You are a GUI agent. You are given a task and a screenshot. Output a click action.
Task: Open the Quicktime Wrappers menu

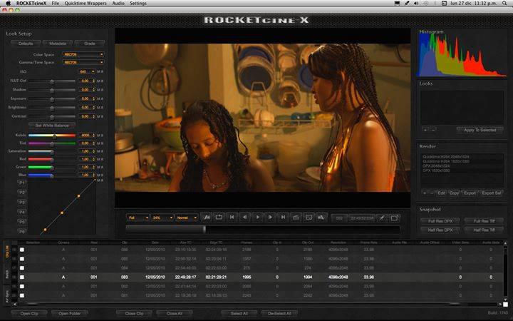(86, 4)
